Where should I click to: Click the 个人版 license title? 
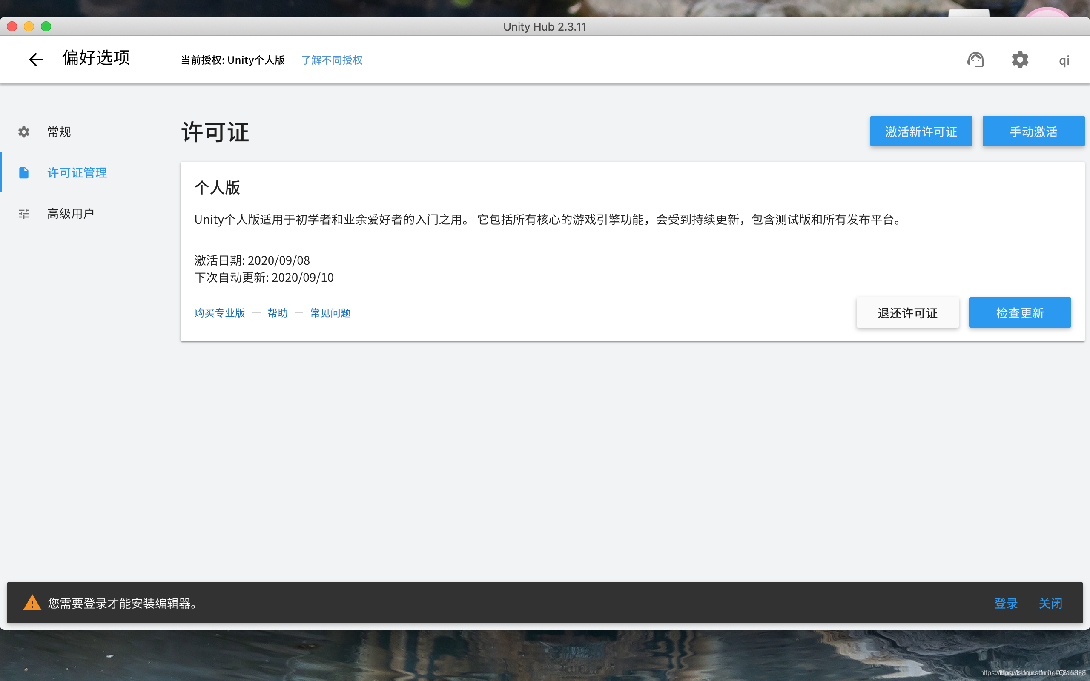click(x=217, y=187)
